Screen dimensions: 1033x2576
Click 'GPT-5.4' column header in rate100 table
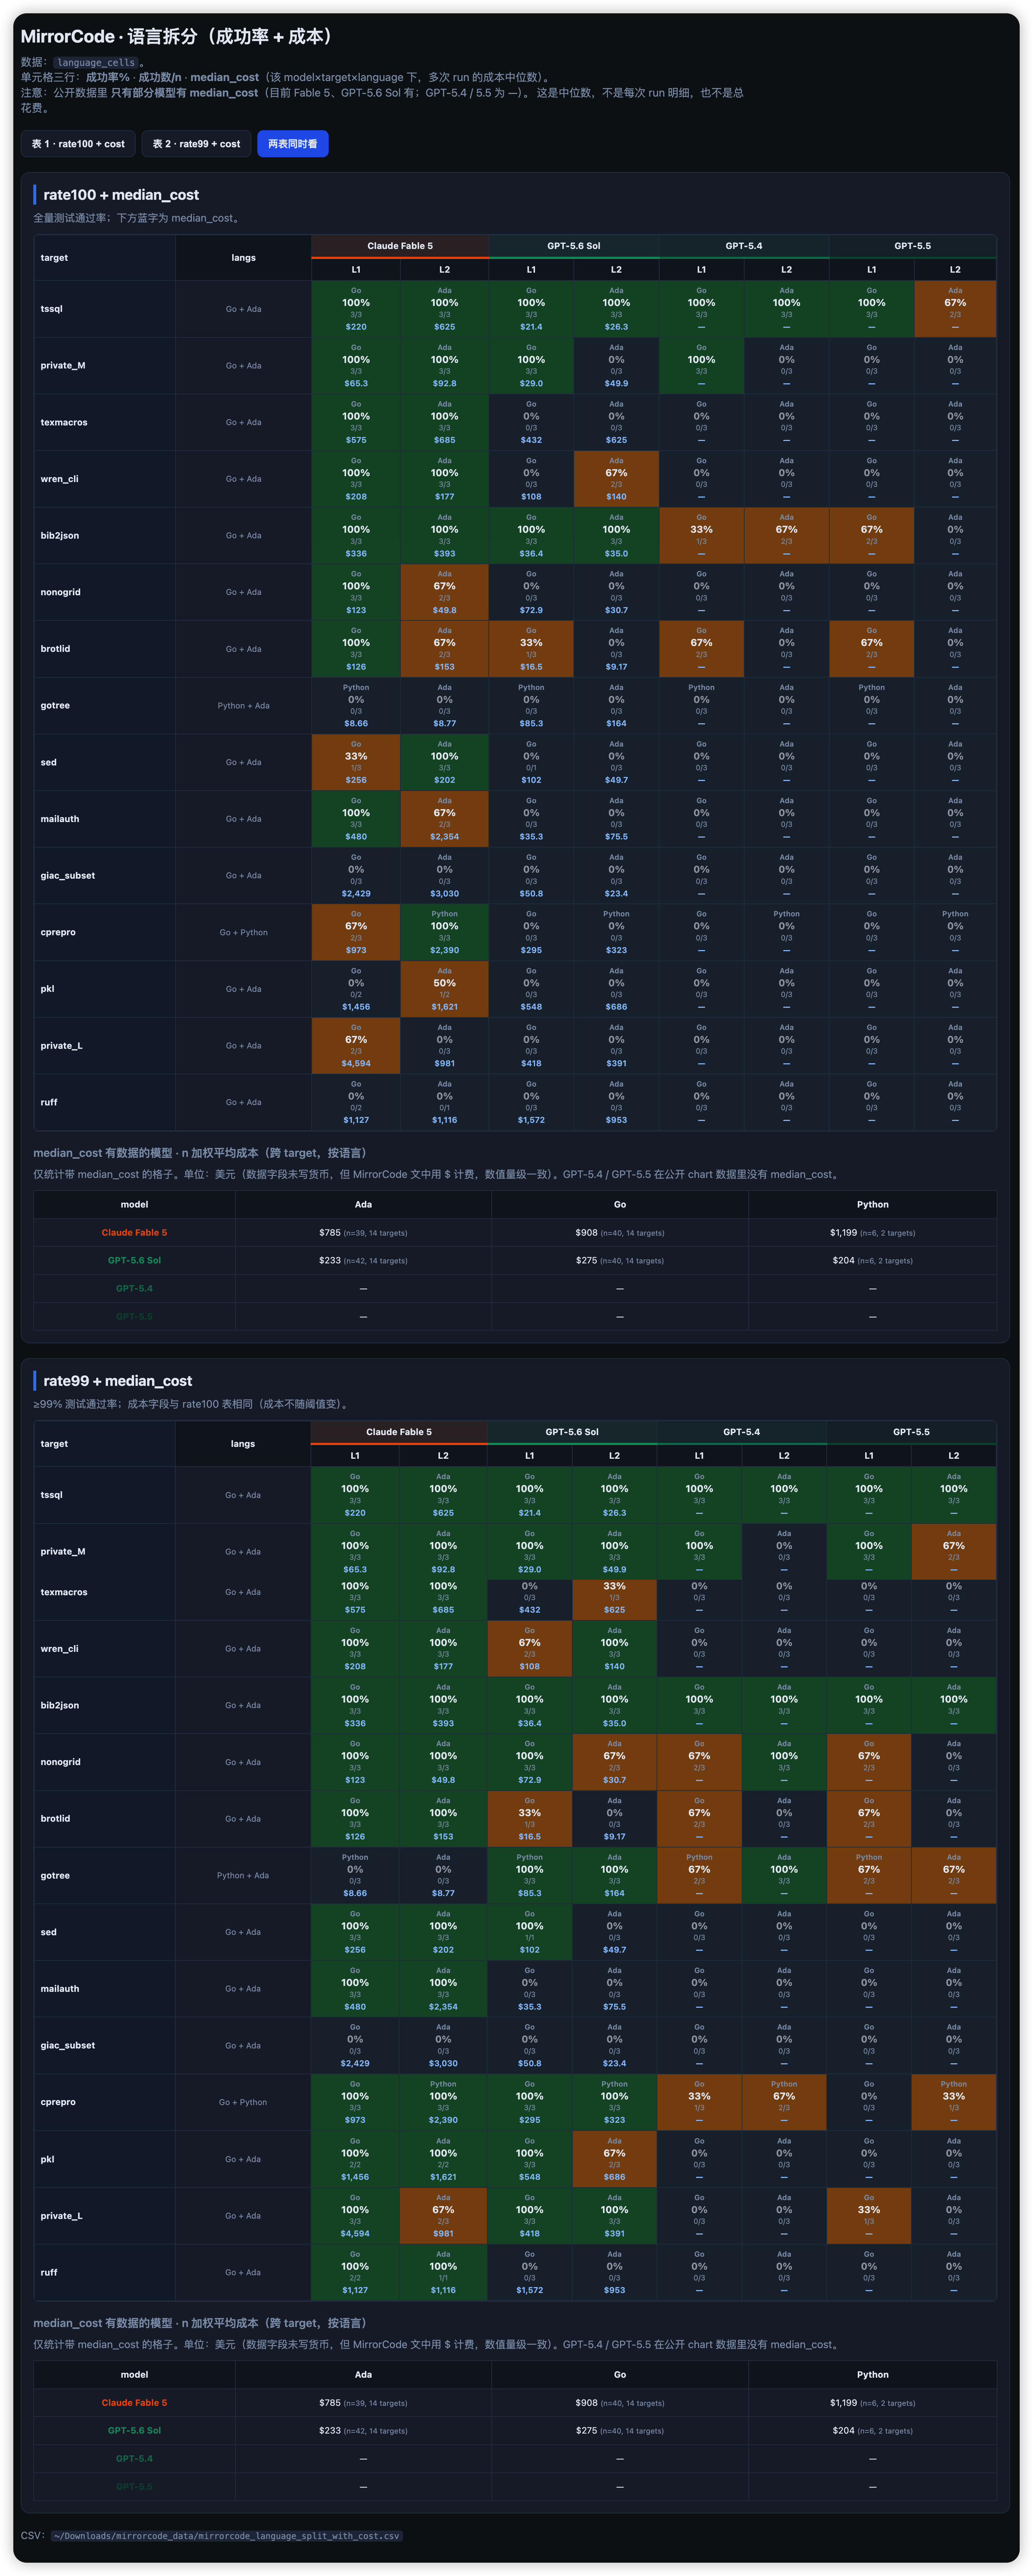[x=744, y=246]
